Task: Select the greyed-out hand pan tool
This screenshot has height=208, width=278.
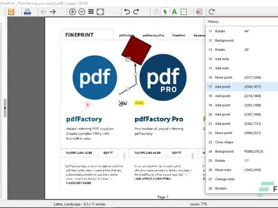Action: pos(156,12)
